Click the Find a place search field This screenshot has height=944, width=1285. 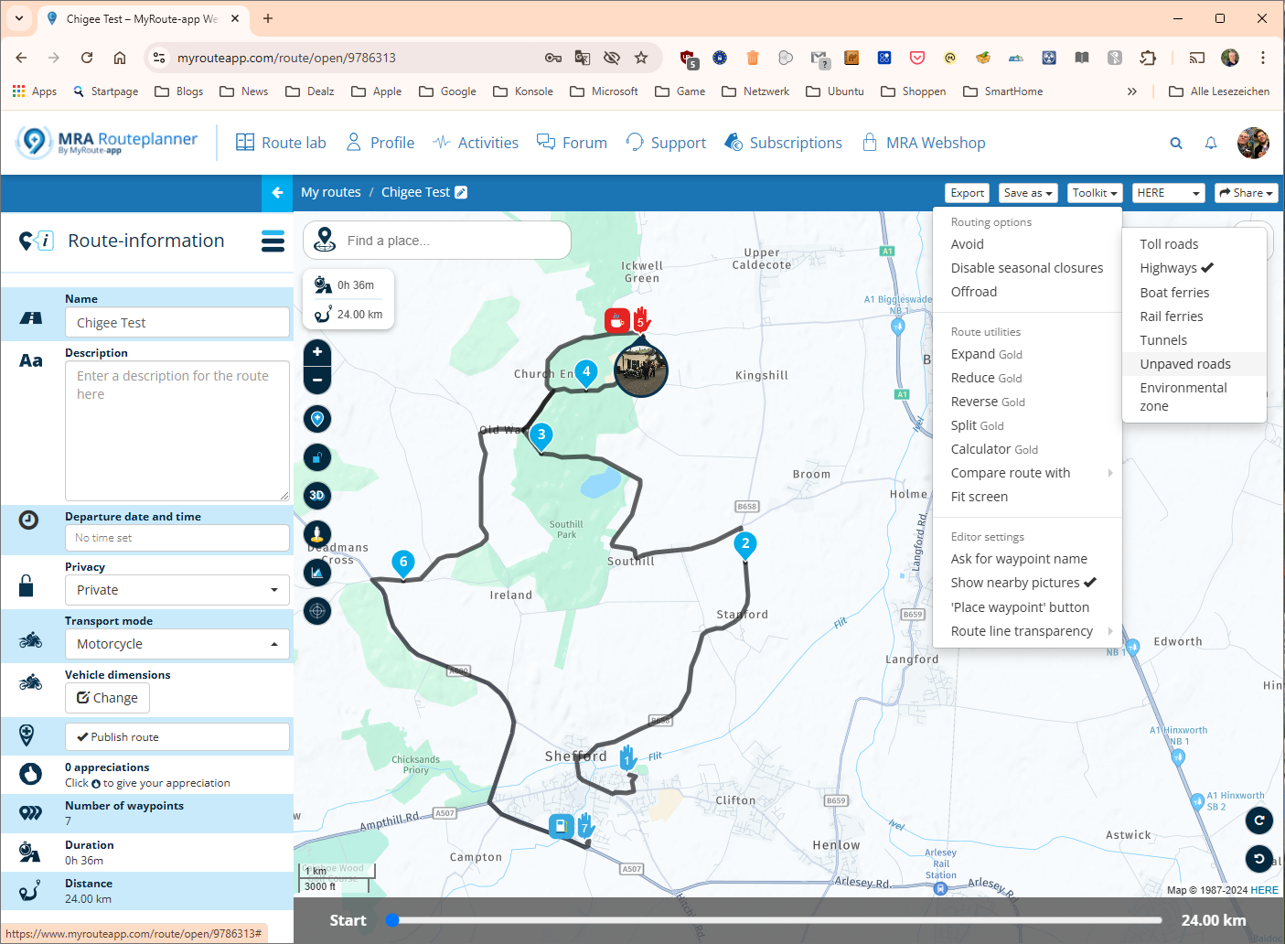(437, 241)
